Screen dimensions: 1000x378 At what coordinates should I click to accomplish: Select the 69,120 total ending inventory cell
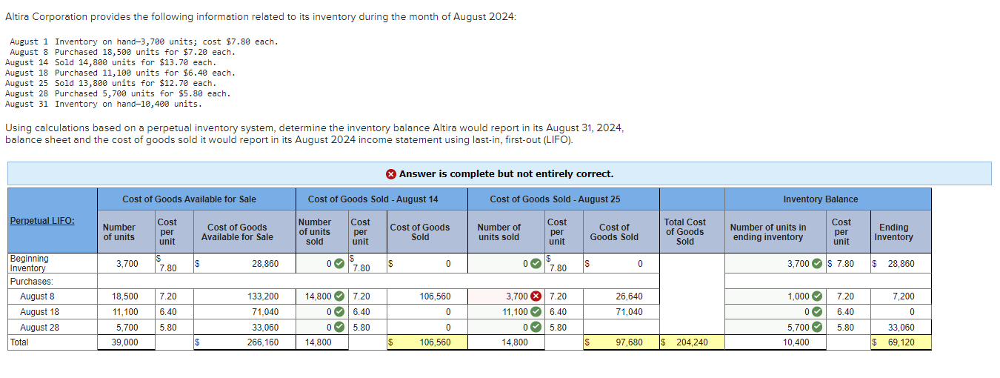[899, 342]
